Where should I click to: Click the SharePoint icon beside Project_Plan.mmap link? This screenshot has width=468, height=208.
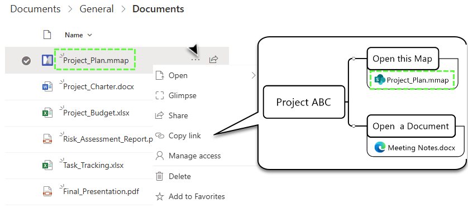click(380, 80)
